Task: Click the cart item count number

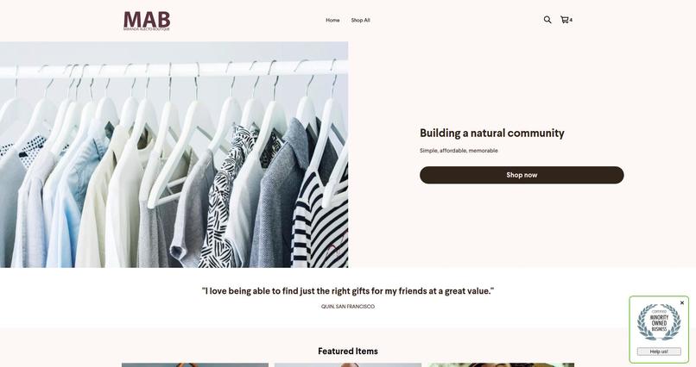Action: [571, 20]
